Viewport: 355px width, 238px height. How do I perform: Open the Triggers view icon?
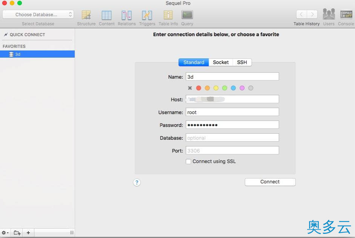click(x=147, y=15)
